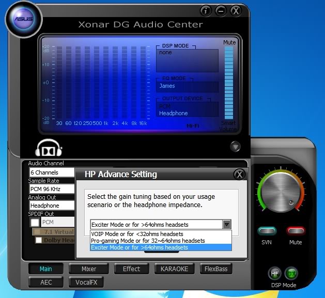Click the OUTPUT DEVICE Headphone display box
The width and height of the screenshot is (325, 298).
pos(187,109)
